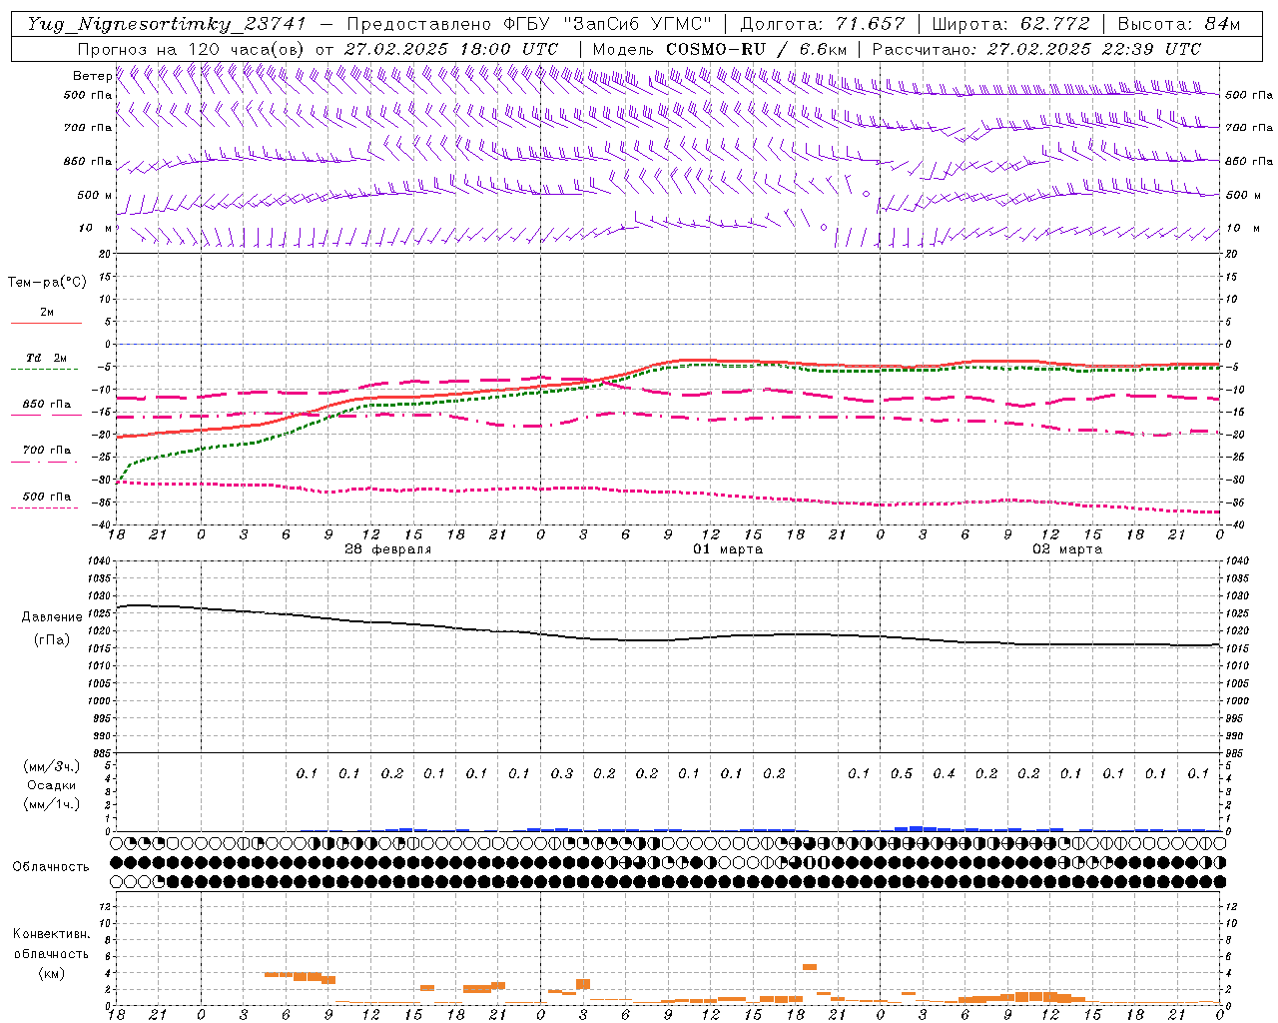This screenshot has height=1023, width=1278.
Task: Select the (гПа) unit label under Давление
Action: click(52, 640)
